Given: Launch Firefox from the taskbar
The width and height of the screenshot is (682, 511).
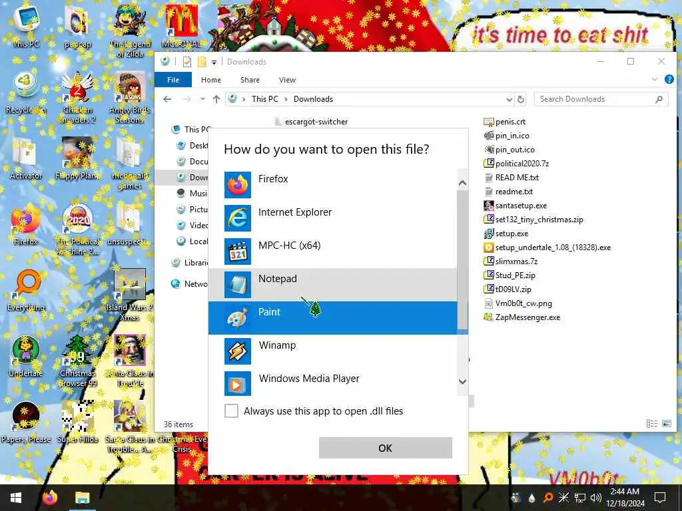Looking at the screenshot, I should pos(49,498).
